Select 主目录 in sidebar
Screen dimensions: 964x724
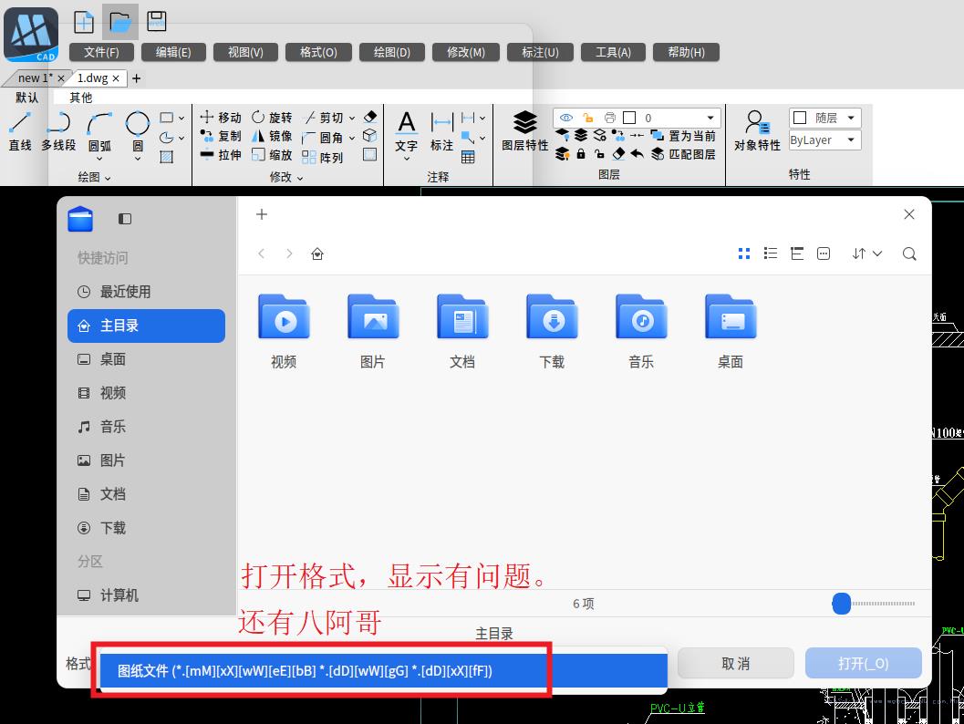(x=146, y=326)
